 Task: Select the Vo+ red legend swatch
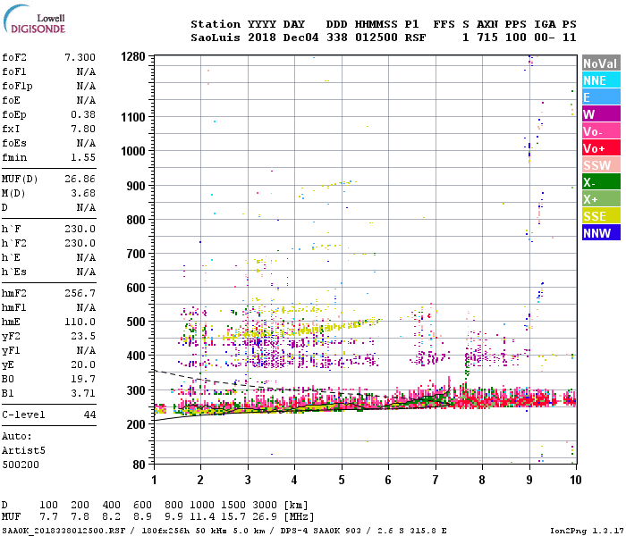[x=601, y=148]
